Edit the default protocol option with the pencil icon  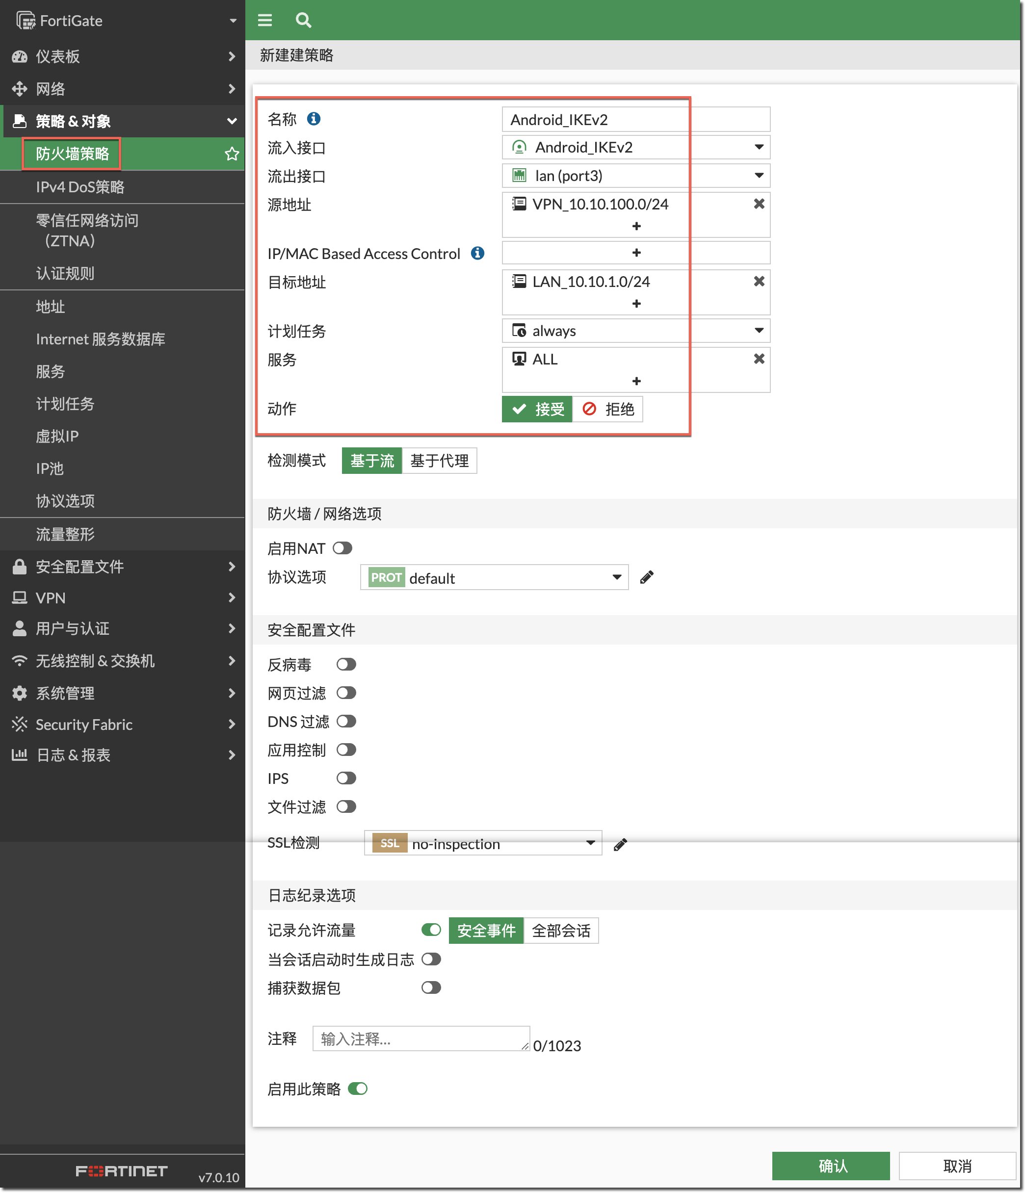click(647, 577)
